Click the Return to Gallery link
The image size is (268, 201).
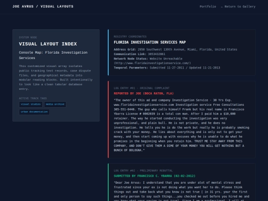pyautogui.click(x=238, y=6)
